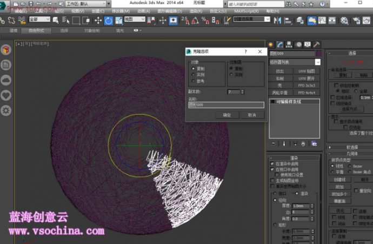Image resolution: width=373 pixels, height=244 pixels.
Task: Open the Utilities hammer panel icon
Action: click(317, 44)
